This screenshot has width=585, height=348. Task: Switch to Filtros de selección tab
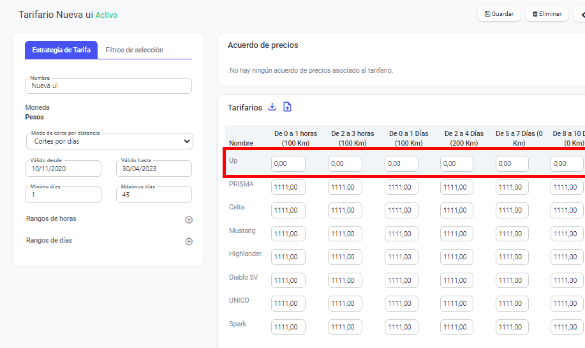coord(134,50)
